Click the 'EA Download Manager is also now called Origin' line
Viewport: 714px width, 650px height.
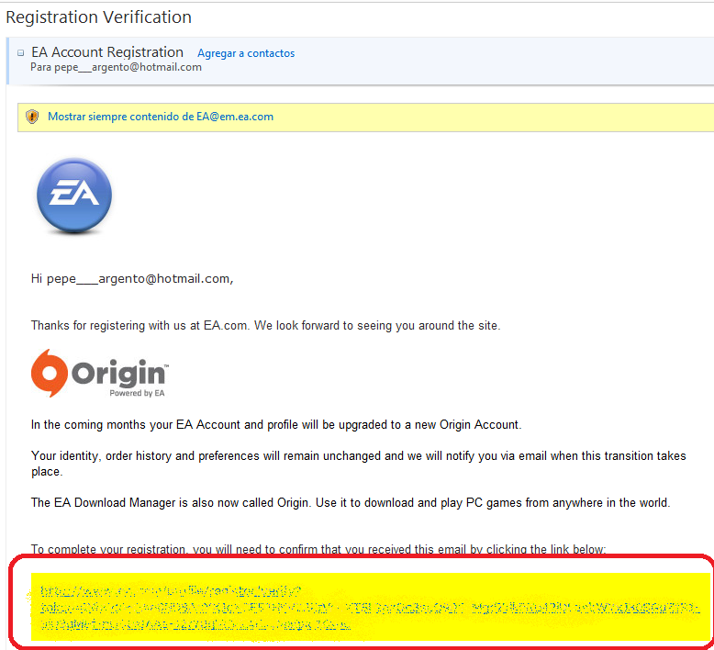click(351, 503)
